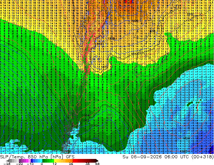Click the "38" legend value
The image size is (214, 165).
click(x=87, y=164)
